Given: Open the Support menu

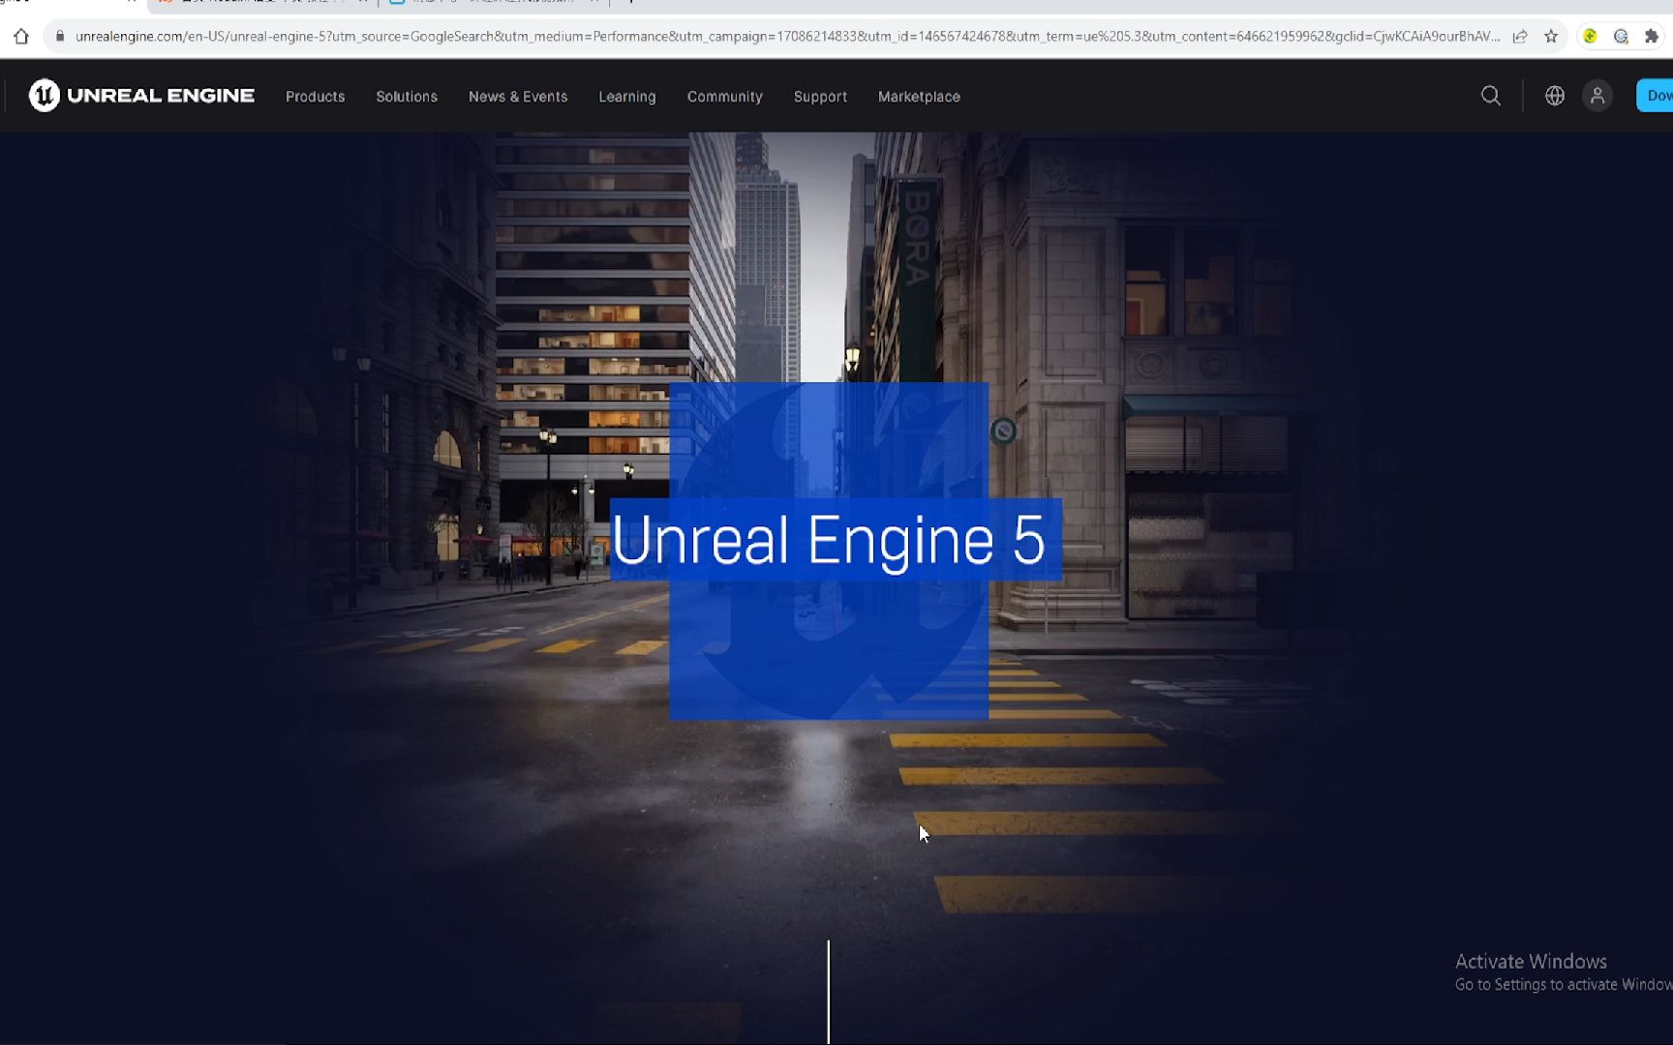Looking at the screenshot, I should point(820,97).
